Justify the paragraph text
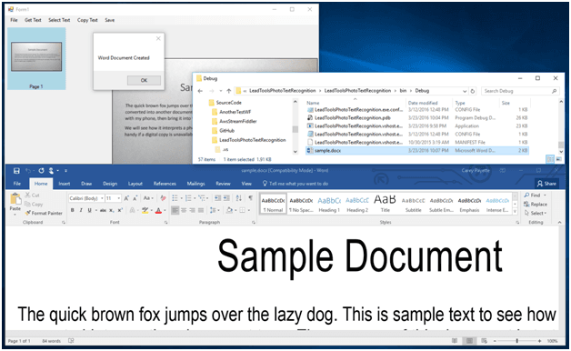Screen dimensions: 571x351 pos(200,210)
